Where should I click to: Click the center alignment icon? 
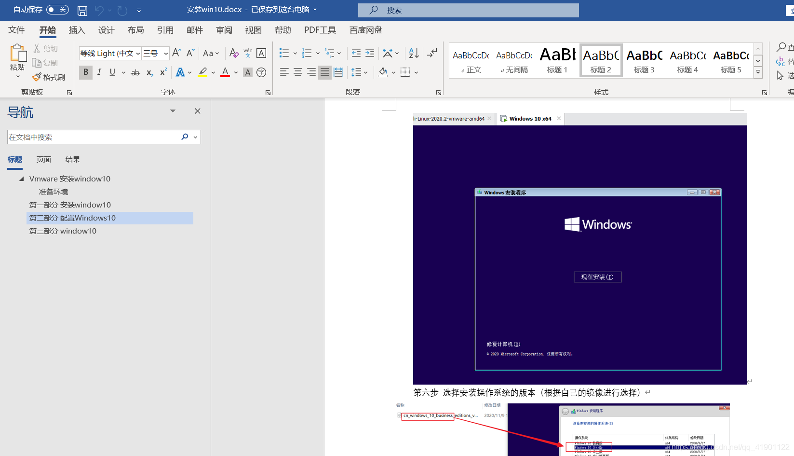pyautogui.click(x=298, y=72)
